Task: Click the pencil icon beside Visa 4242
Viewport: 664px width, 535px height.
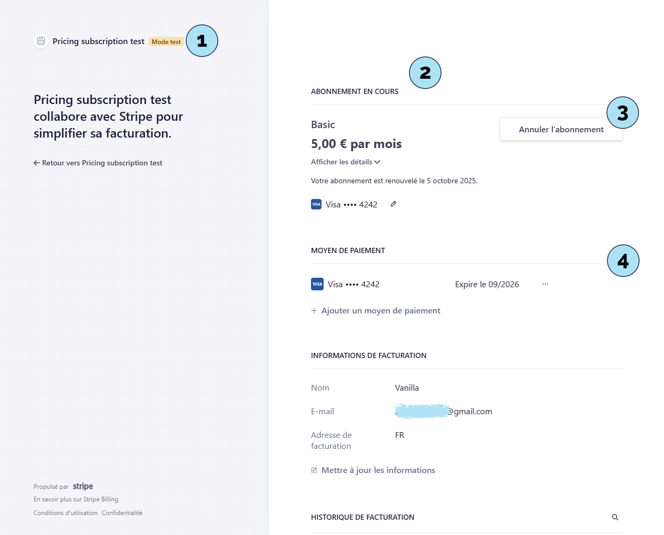Action: (x=393, y=204)
